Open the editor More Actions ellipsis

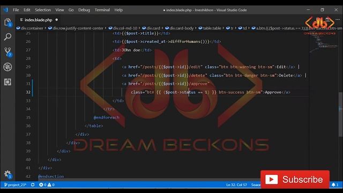coord(338,20)
